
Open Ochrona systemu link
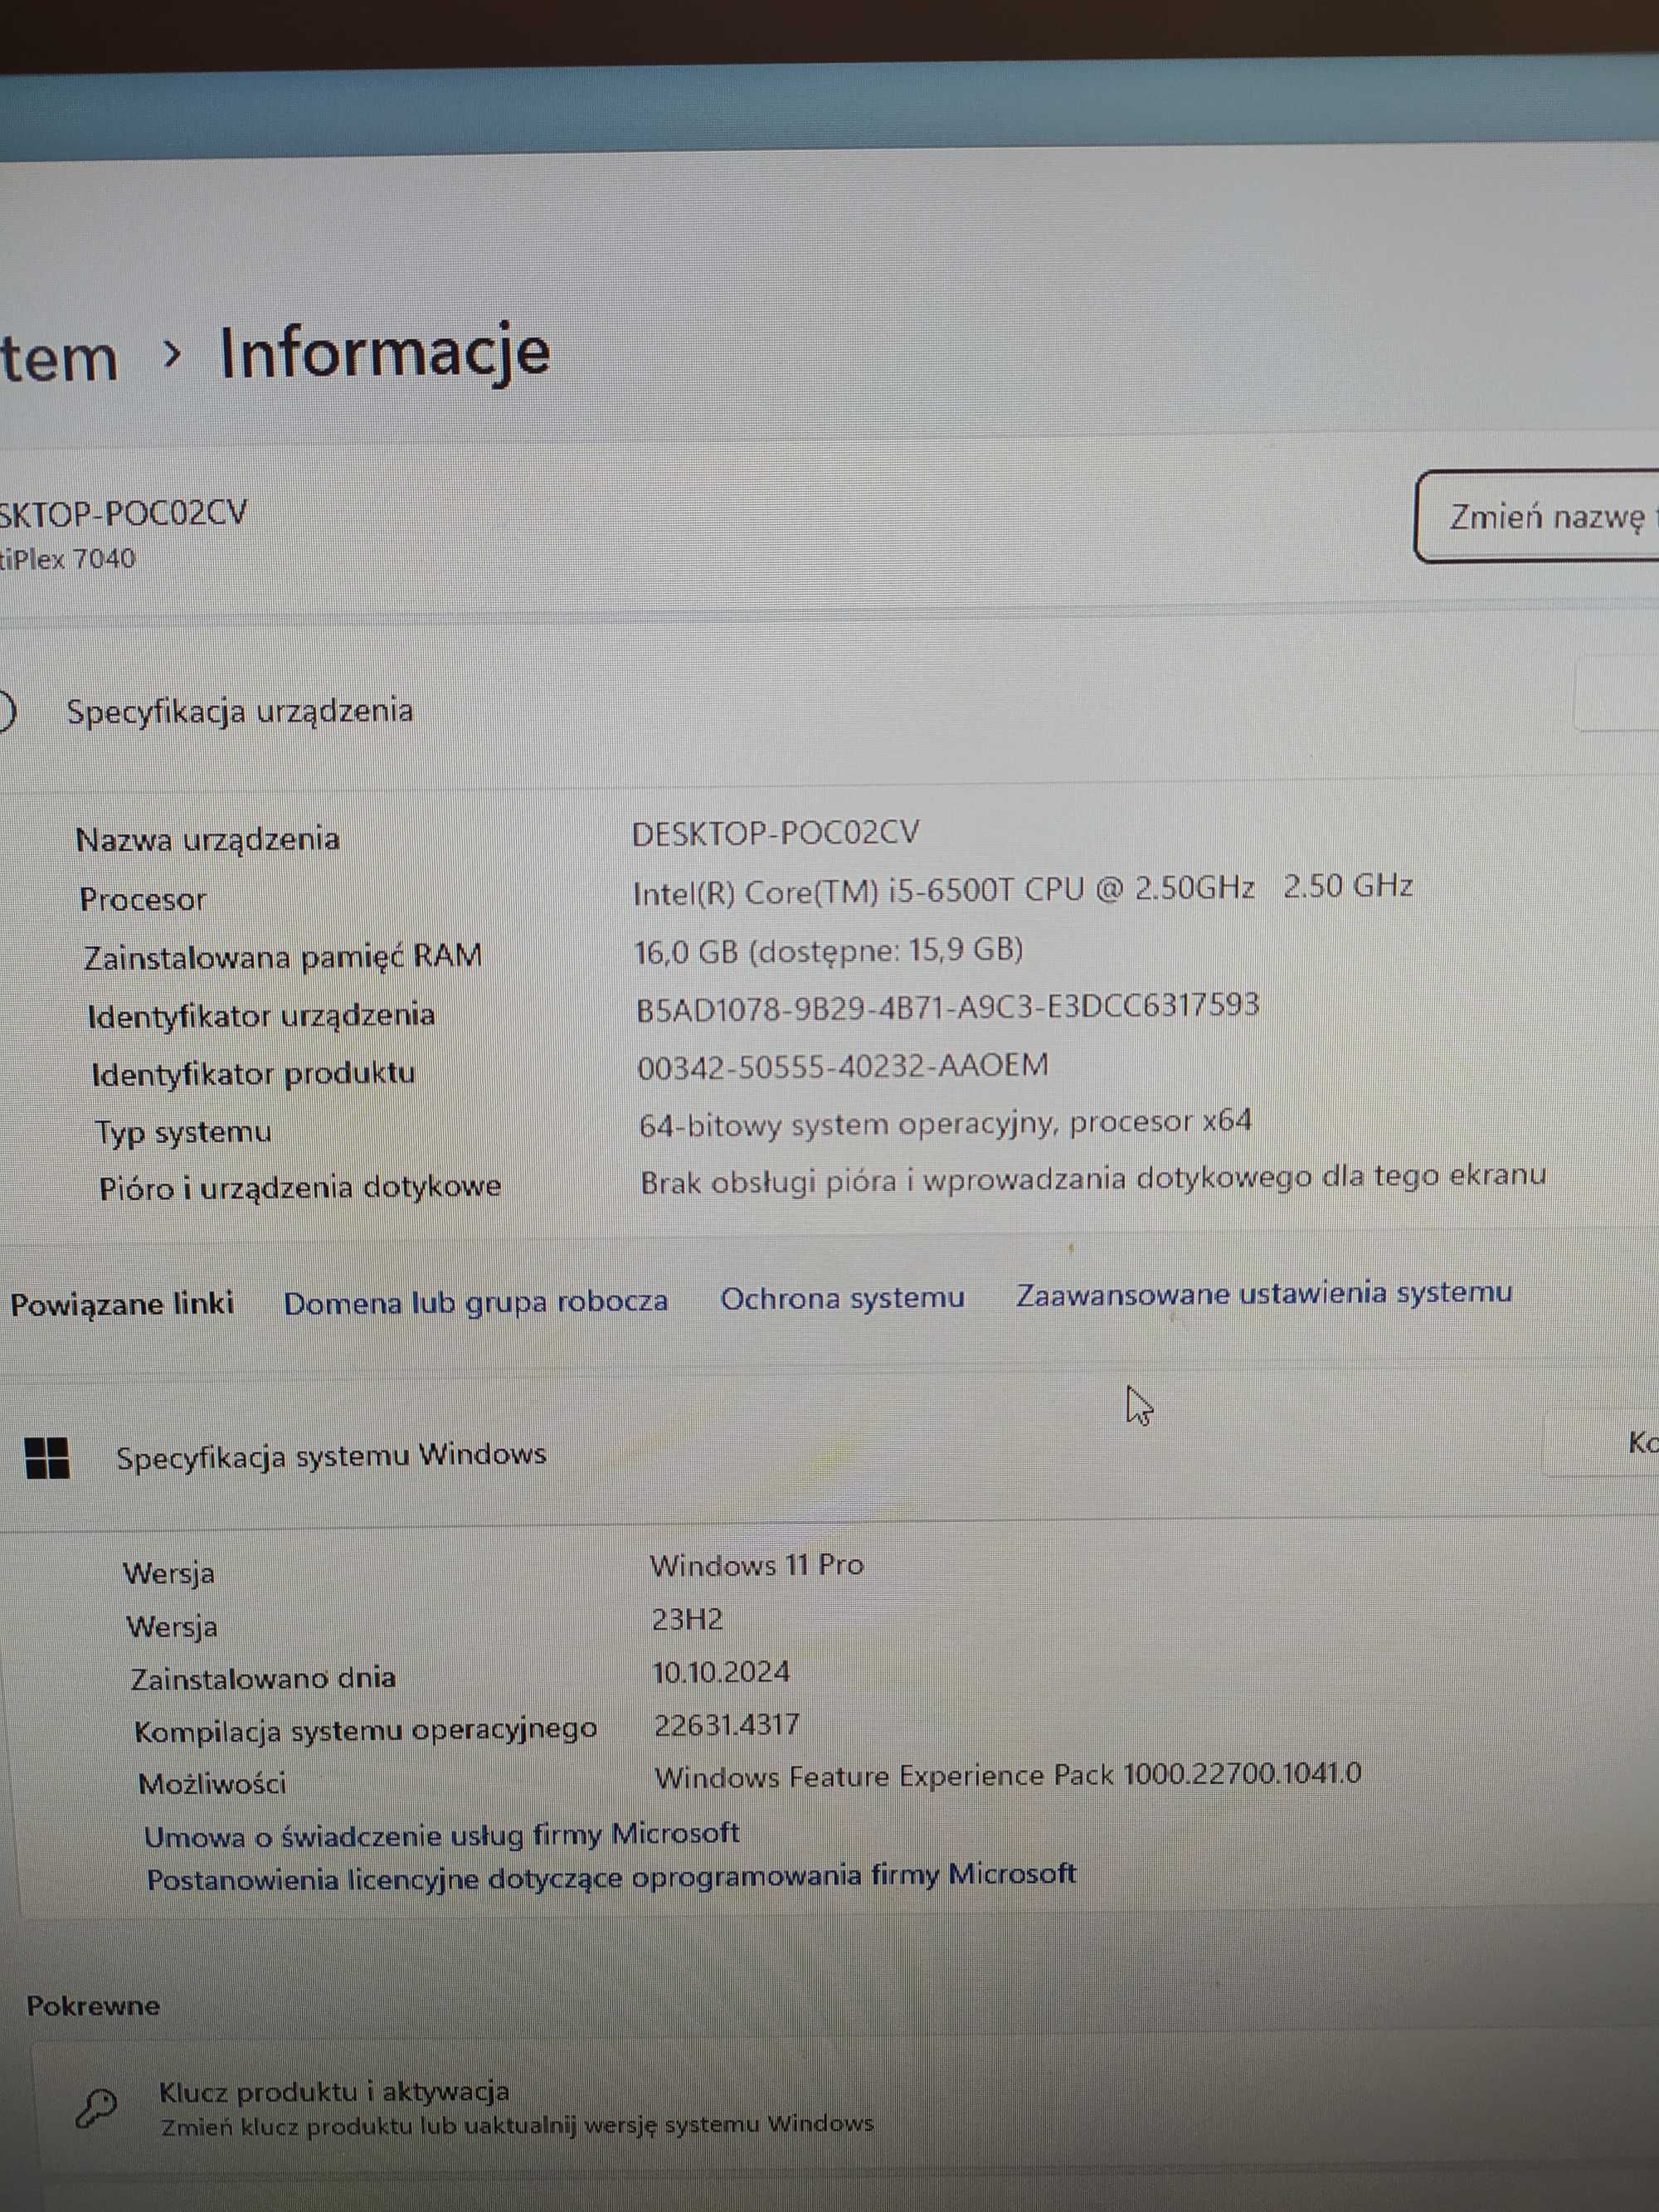click(842, 1298)
